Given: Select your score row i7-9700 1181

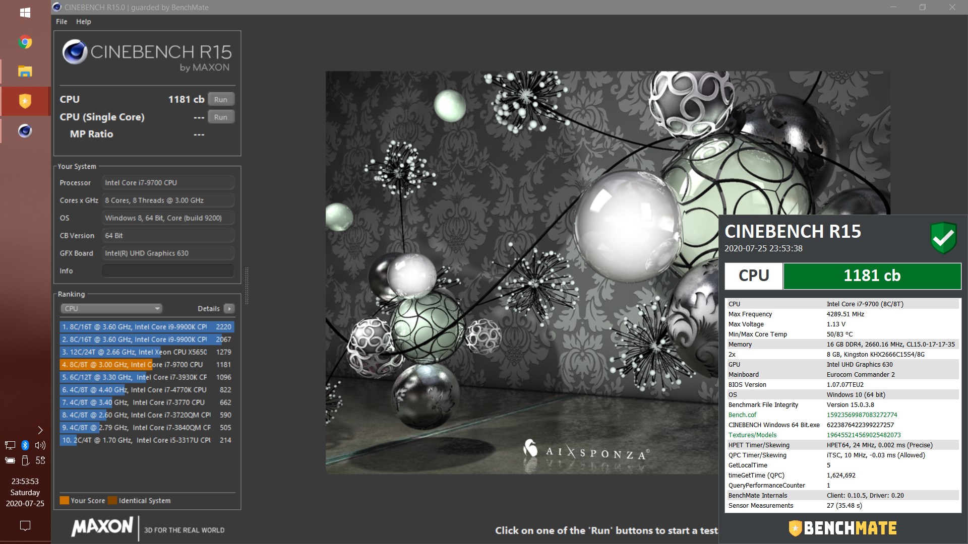Looking at the screenshot, I should point(147,365).
